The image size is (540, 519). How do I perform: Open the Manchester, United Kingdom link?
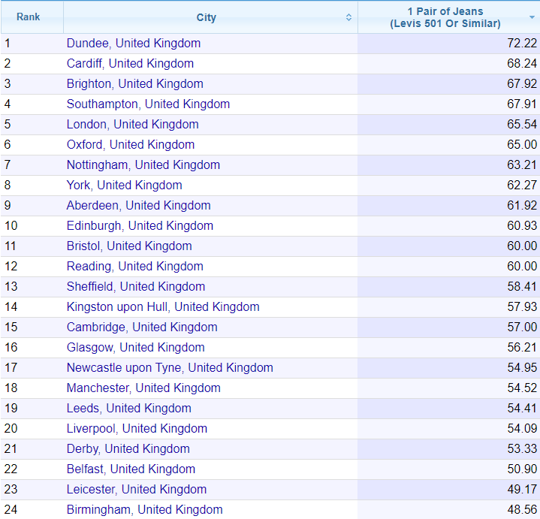point(143,388)
